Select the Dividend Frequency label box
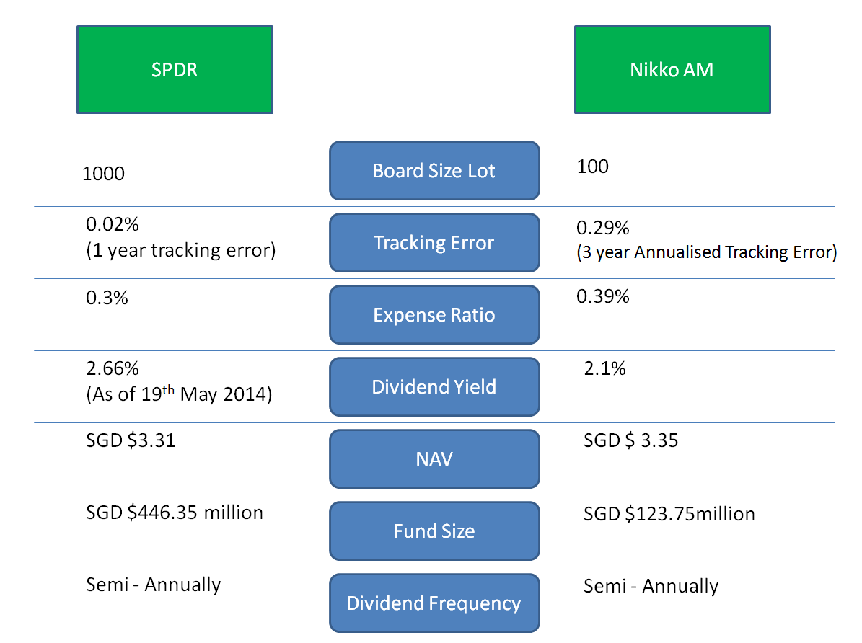 [434, 603]
